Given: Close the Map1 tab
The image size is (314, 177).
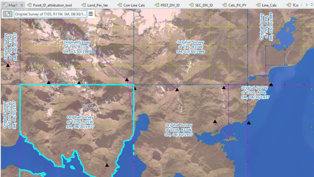Looking at the screenshot, I should point(22,5).
